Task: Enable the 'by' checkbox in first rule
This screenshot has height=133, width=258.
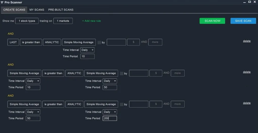Action: [99, 42]
